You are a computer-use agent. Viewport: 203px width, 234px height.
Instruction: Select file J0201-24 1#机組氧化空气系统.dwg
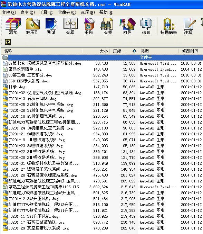[x=41, y=128]
